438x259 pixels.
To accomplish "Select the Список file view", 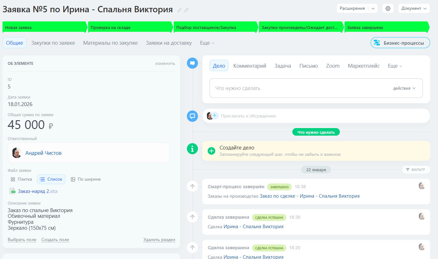I will pyautogui.click(x=51, y=179).
